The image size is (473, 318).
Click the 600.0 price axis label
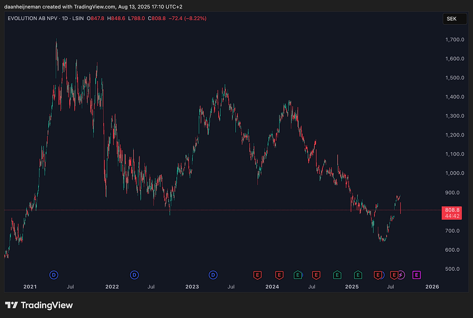452,250
